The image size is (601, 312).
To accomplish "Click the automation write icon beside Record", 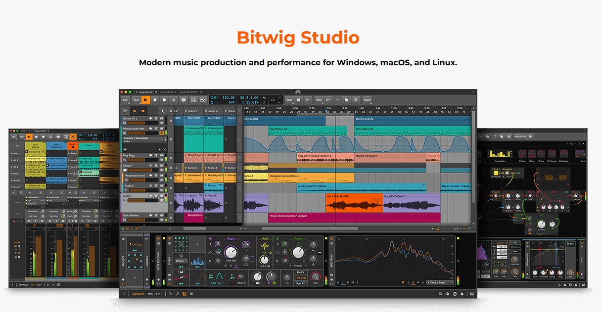I will click(x=173, y=99).
